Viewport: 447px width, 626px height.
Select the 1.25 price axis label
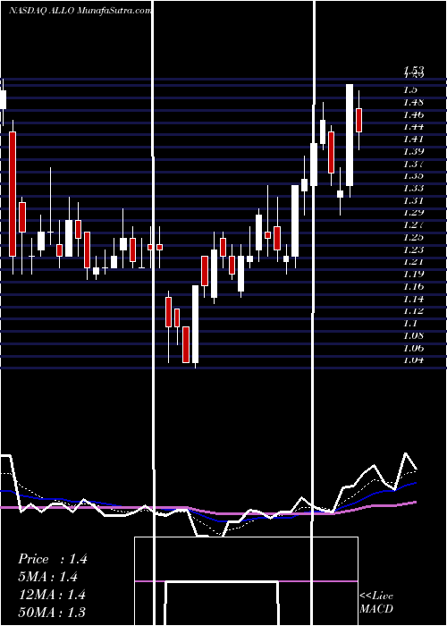click(x=414, y=237)
